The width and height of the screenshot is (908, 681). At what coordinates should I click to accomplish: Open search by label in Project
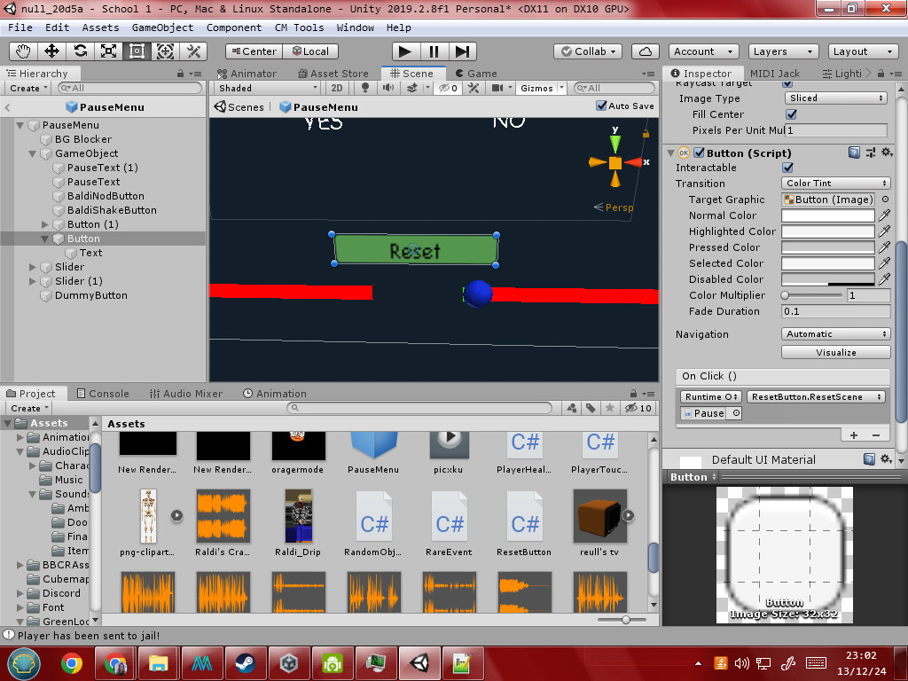pyautogui.click(x=591, y=408)
